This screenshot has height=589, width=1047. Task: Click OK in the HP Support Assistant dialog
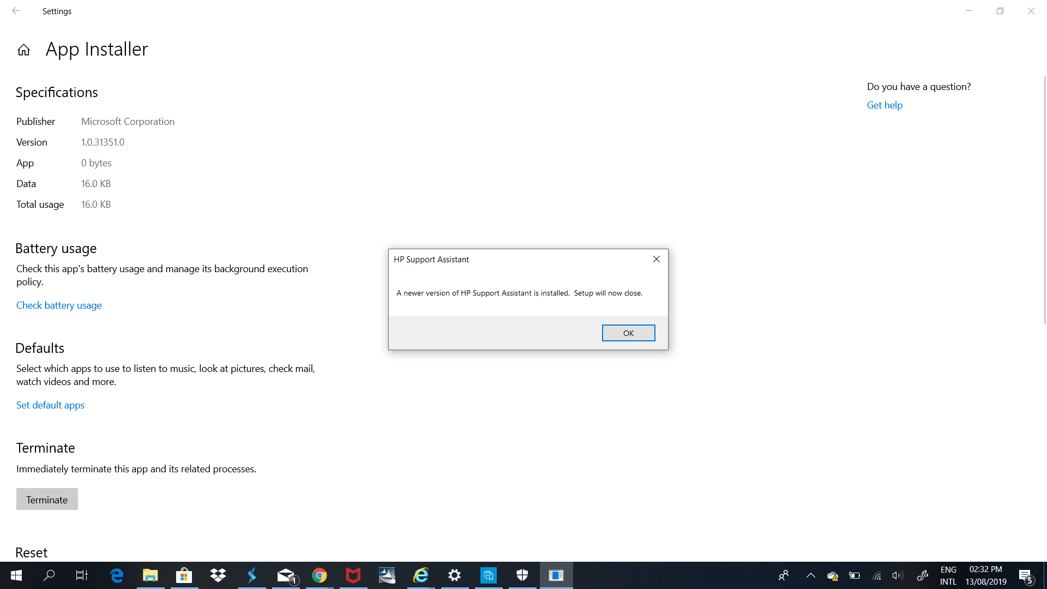[628, 333]
